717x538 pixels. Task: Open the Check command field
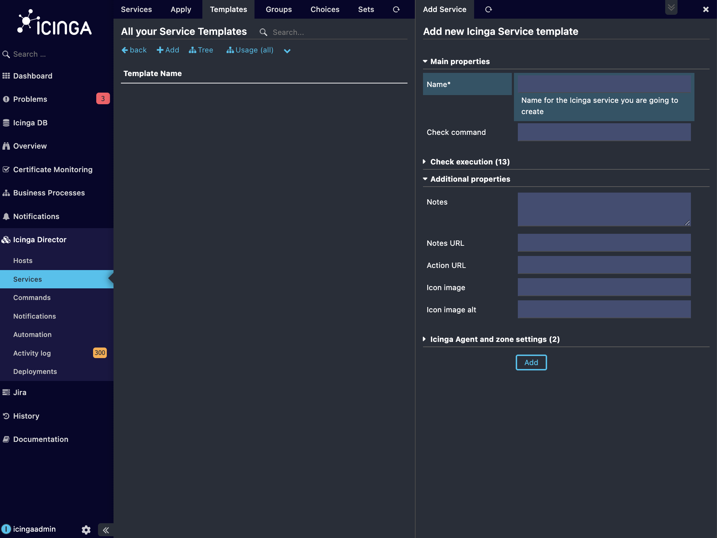(604, 132)
